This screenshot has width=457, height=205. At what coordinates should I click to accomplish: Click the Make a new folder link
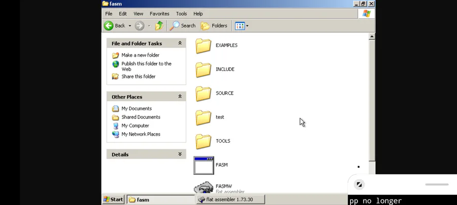pos(140,55)
